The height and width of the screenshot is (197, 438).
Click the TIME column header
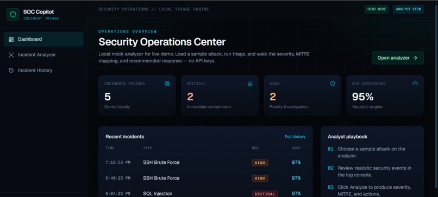(x=110, y=148)
